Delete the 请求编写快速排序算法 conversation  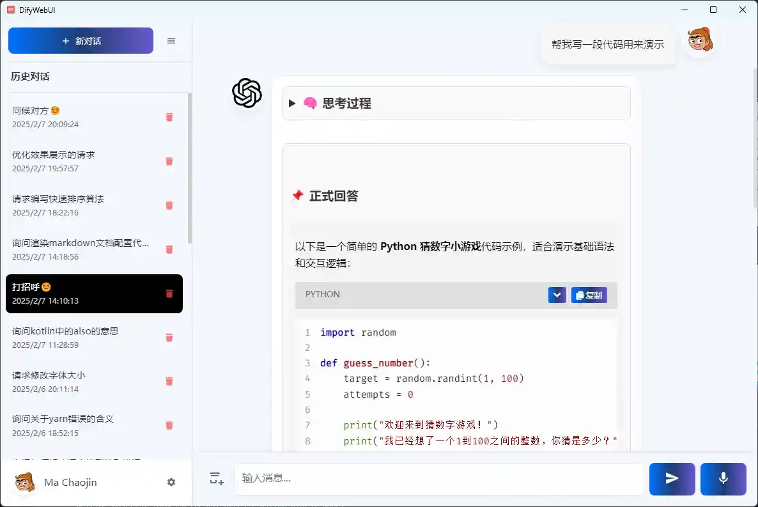[169, 205]
